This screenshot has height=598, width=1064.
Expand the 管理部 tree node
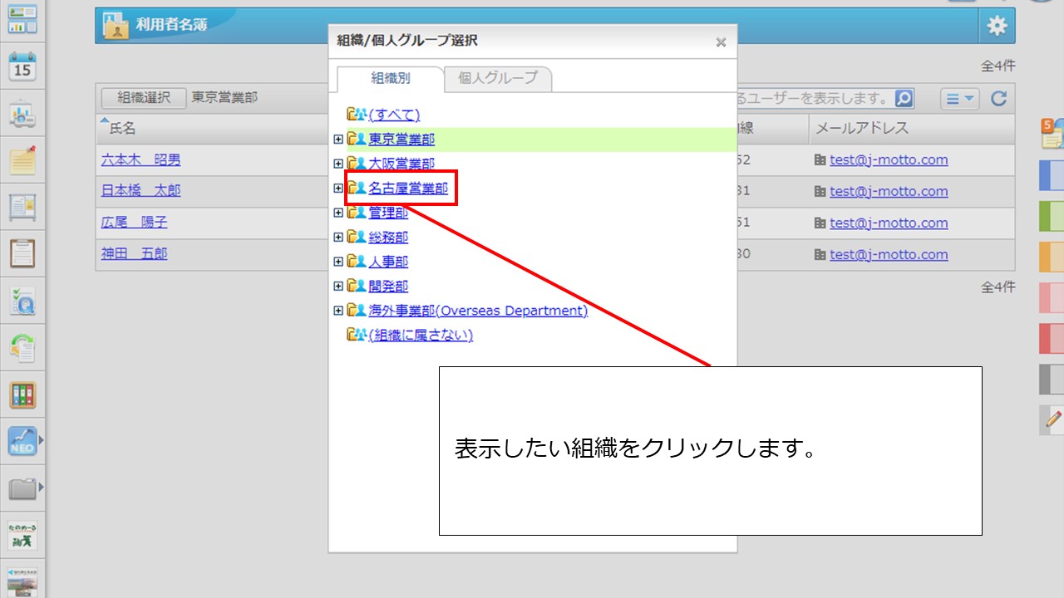[338, 213]
